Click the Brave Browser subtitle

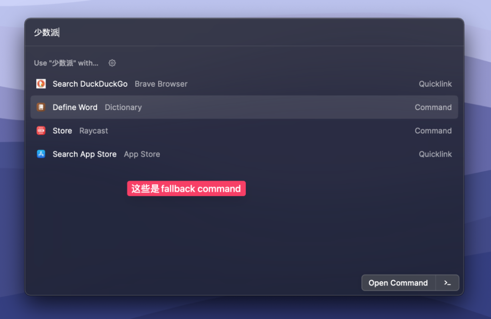[161, 84]
